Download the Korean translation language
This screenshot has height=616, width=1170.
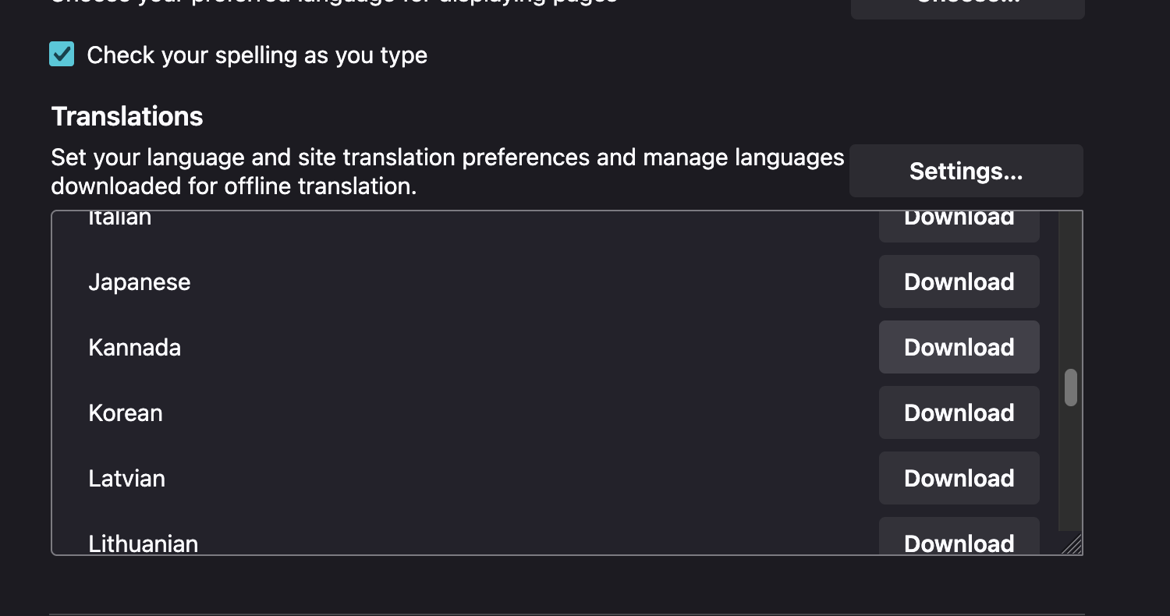[959, 412]
